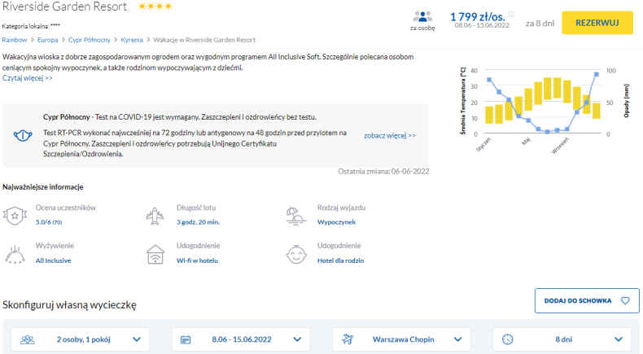The height and width of the screenshot is (354, 643).
Task: Click the two-person 'za osobę' icon
Action: [422, 16]
